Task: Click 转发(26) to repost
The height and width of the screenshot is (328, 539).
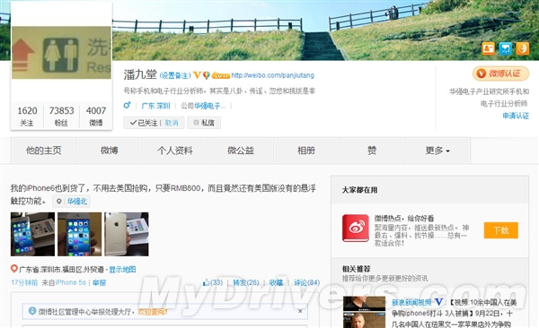Action: tap(246, 282)
